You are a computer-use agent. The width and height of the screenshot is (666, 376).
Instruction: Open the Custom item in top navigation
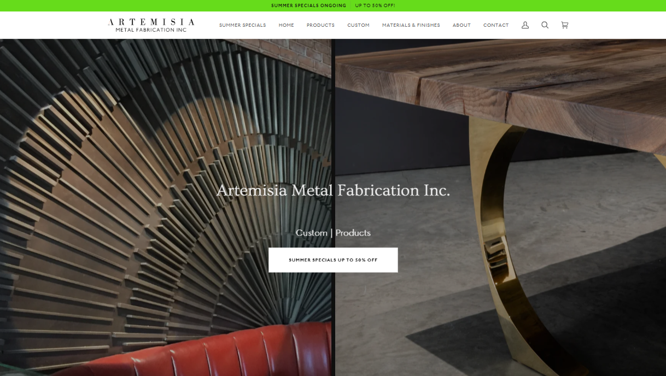(358, 25)
